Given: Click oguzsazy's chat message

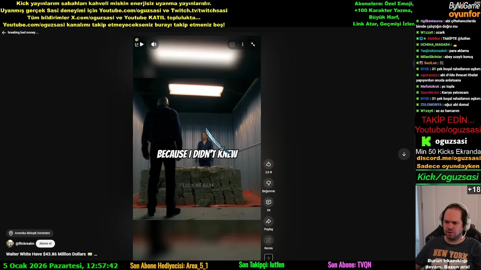Looking at the screenshot, I should [448, 78].
